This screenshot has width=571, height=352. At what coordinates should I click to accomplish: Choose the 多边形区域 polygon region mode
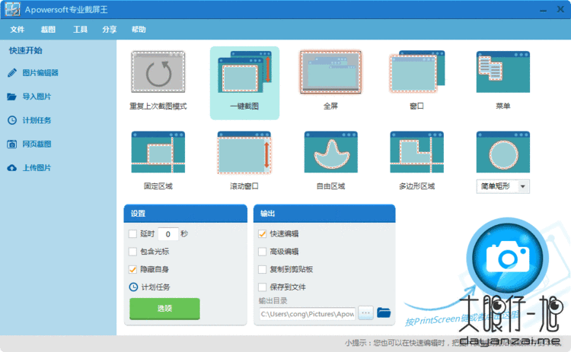pyautogui.click(x=417, y=152)
